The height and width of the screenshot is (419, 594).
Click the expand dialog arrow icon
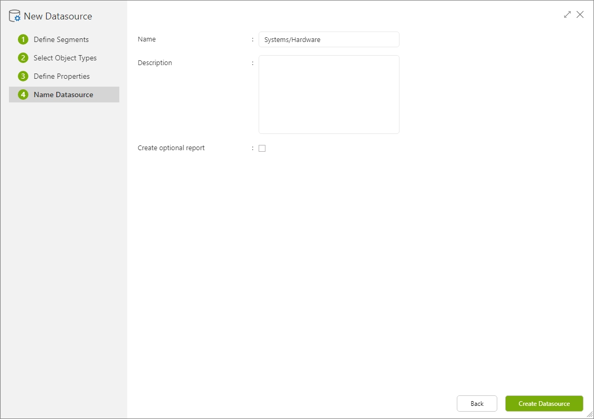pyautogui.click(x=567, y=14)
